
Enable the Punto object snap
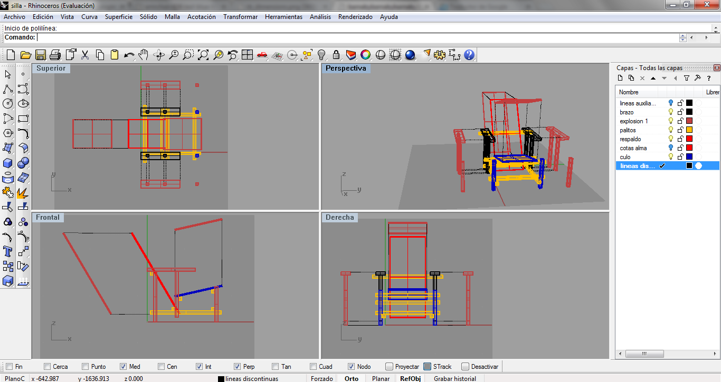[x=86, y=367]
